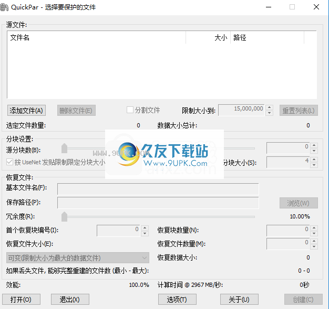
Task: Click the 计算时间 @ 2967 MB/秒 label
Action: click(190, 285)
